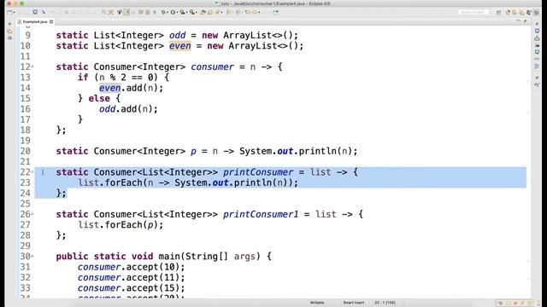Screen dimensions: 547x307
Task: Click the restore icon atop right trim bar
Action: coord(537,24)
